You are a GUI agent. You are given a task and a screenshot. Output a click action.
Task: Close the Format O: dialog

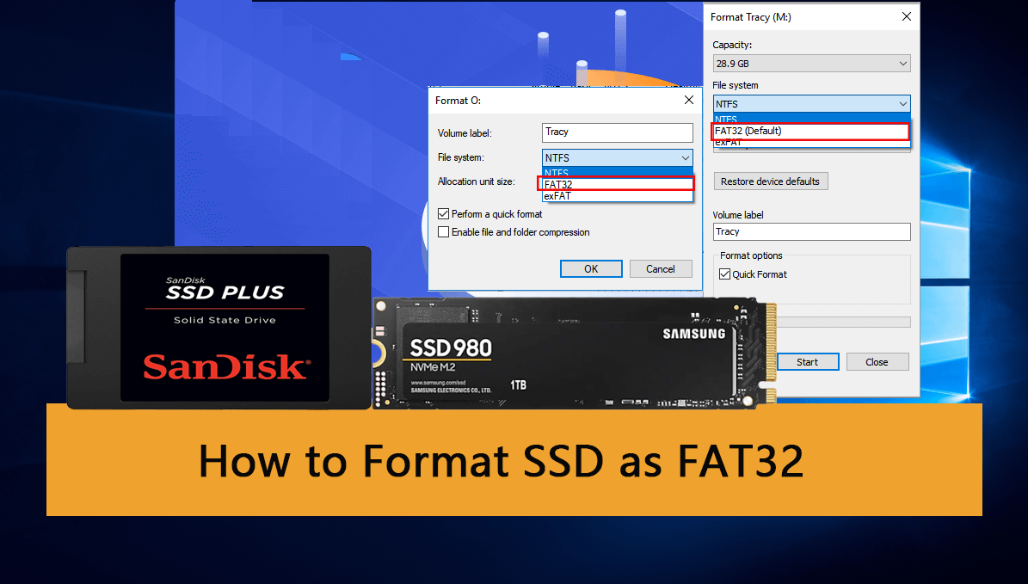pos(688,101)
